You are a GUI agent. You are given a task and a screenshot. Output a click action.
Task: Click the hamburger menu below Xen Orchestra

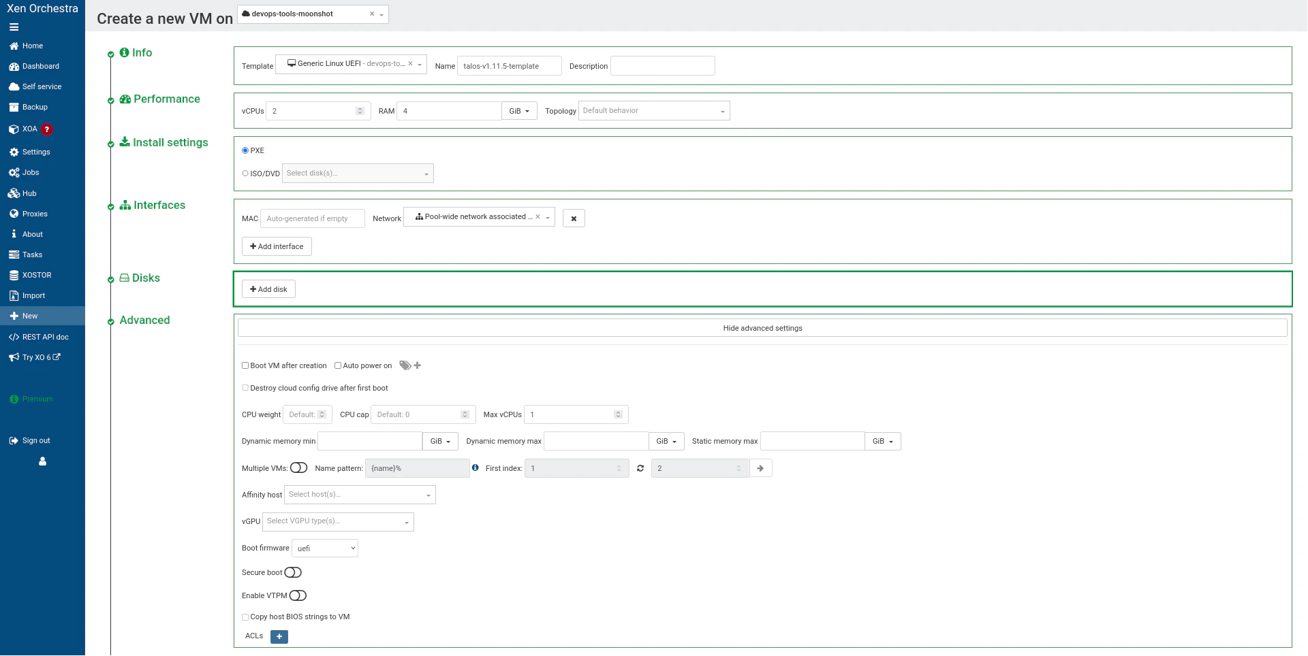coord(13,27)
